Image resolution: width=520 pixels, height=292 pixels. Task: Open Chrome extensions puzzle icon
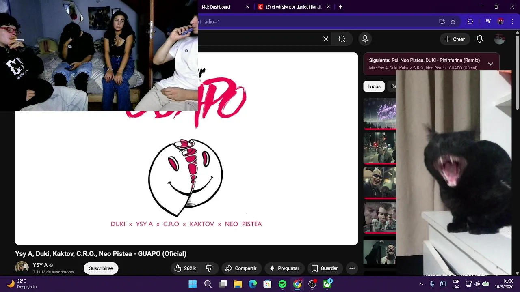tap(470, 21)
